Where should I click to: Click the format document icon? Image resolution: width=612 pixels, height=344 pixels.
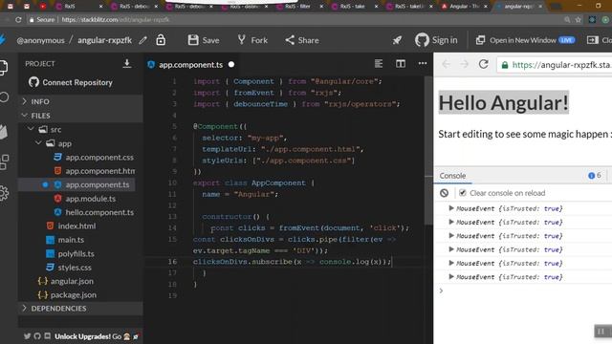pos(379,64)
